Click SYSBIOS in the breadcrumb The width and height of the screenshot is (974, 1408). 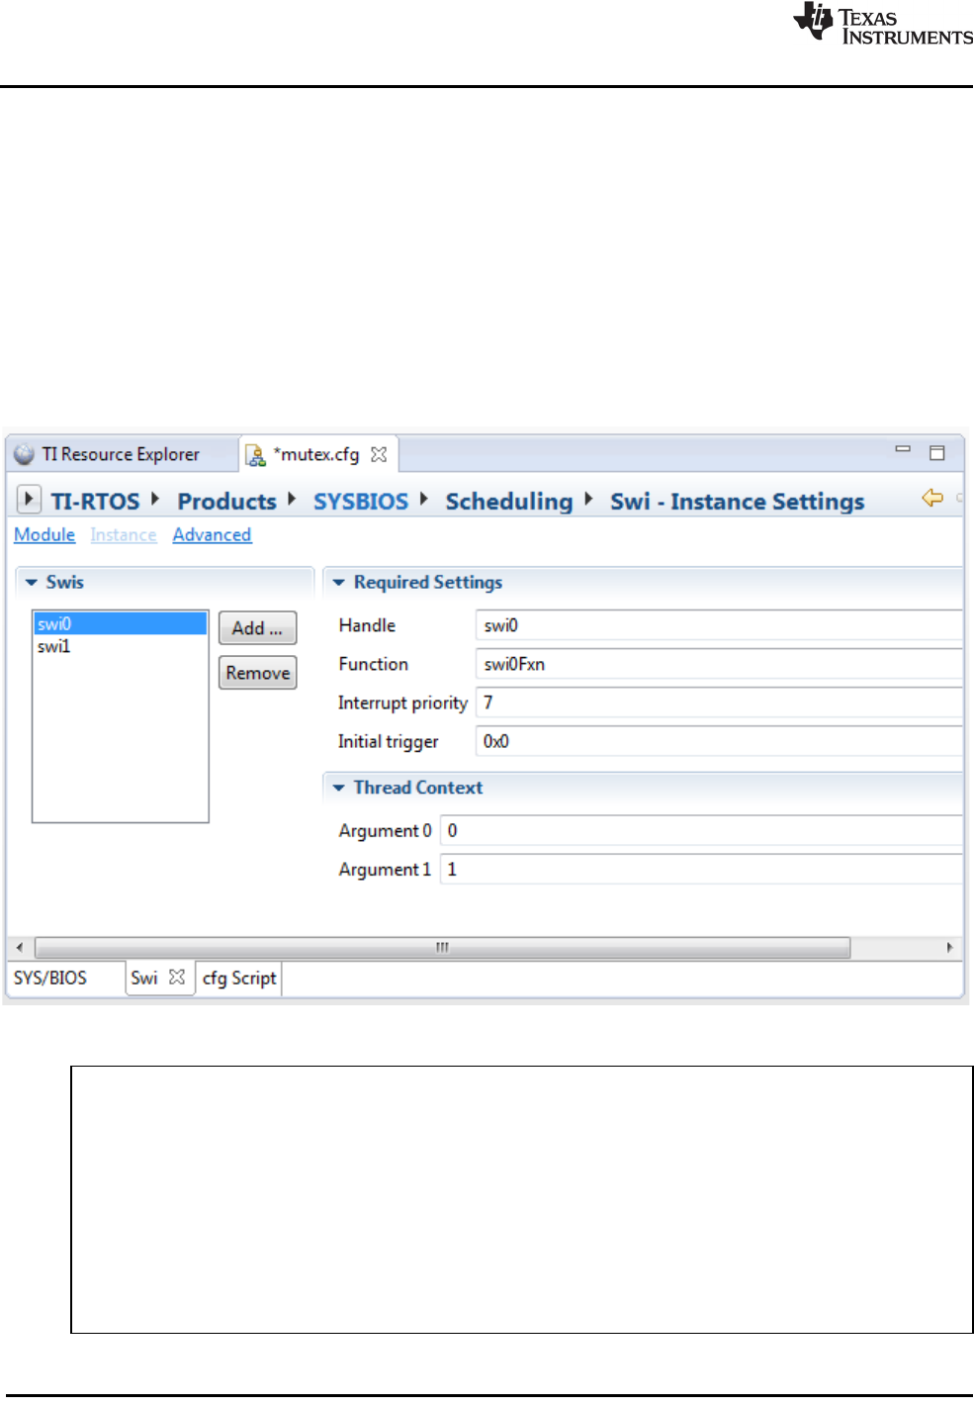click(x=361, y=501)
